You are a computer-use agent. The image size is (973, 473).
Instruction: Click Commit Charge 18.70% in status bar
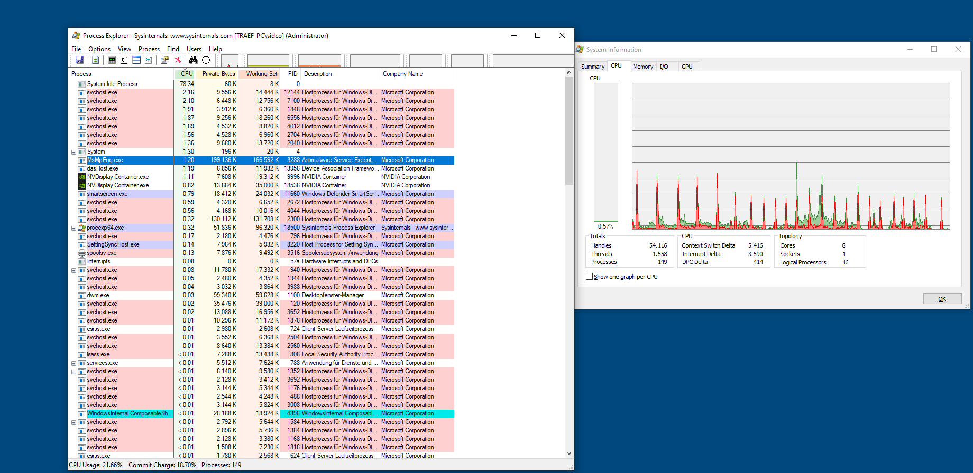click(x=162, y=465)
